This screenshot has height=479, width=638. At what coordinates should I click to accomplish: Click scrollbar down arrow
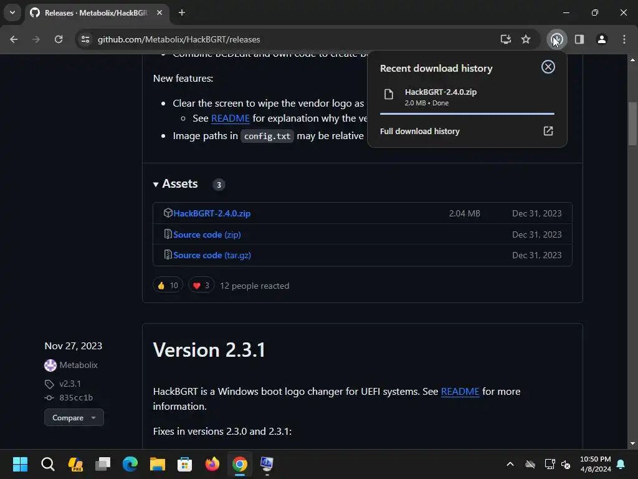tap(632, 443)
